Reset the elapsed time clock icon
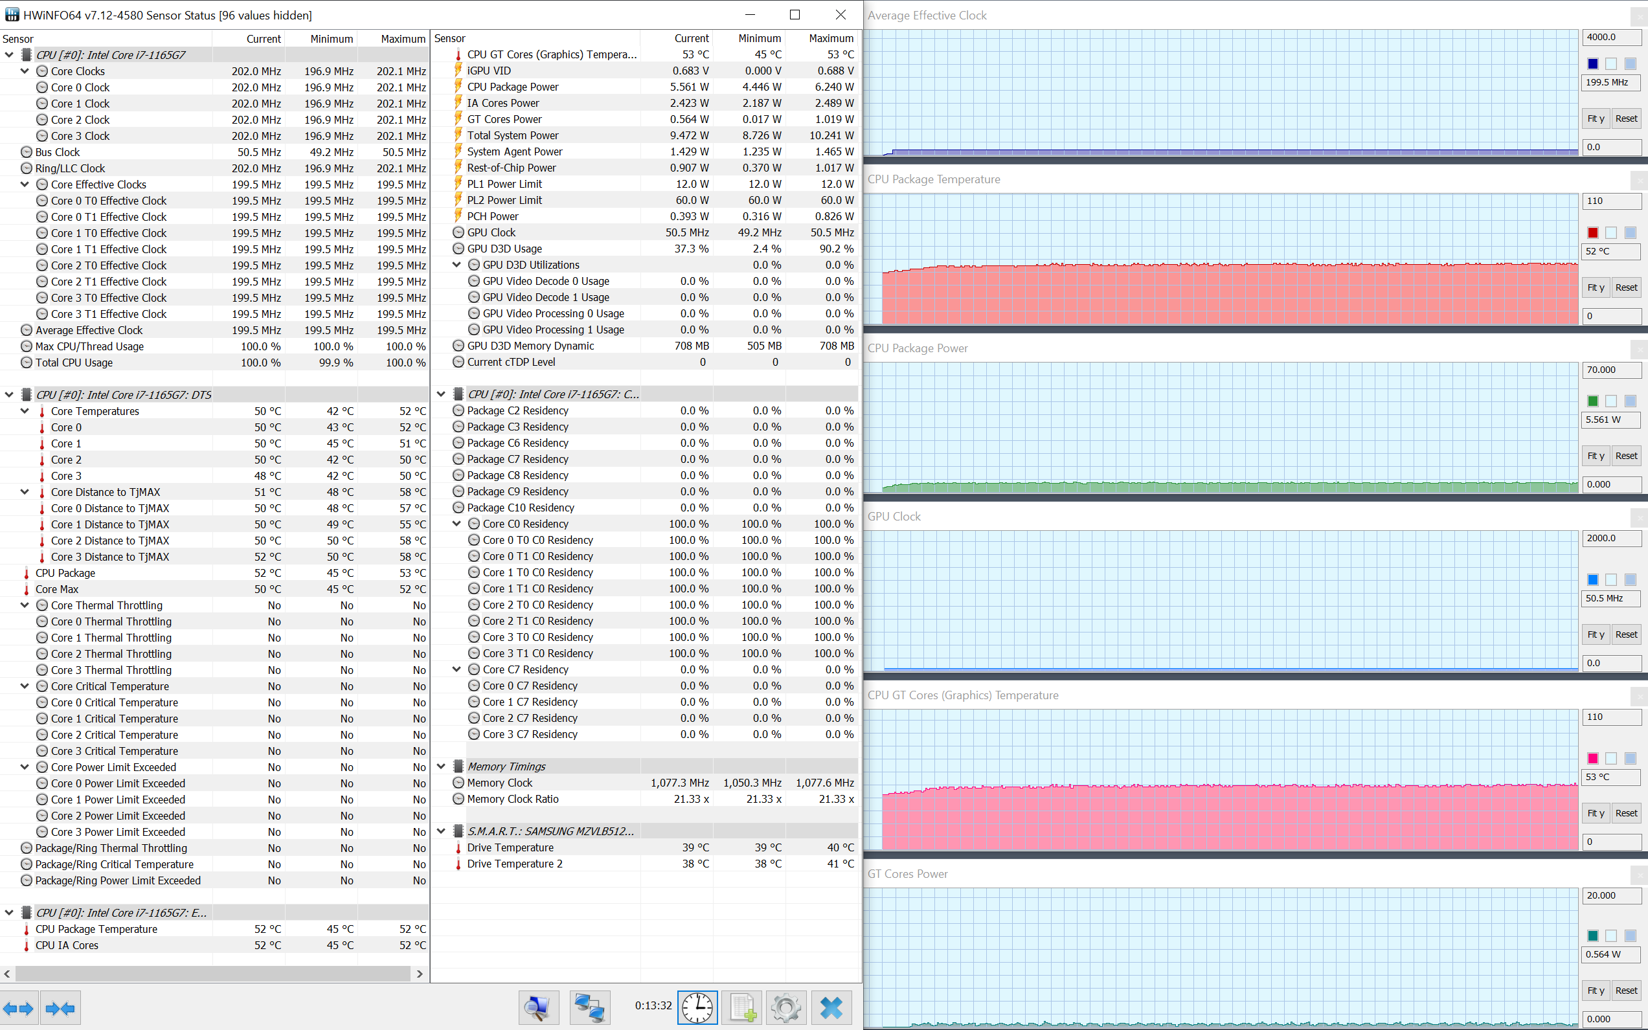 tap(697, 1008)
